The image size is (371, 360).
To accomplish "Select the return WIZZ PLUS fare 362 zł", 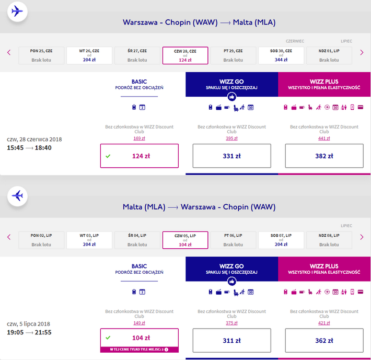I will point(324,340).
